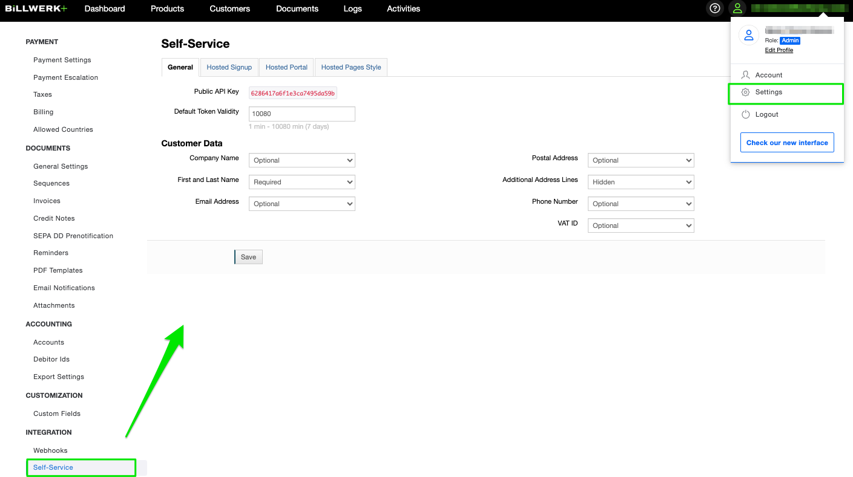Open Debitor Ids in sidebar
The image size is (853, 477).
51,359
